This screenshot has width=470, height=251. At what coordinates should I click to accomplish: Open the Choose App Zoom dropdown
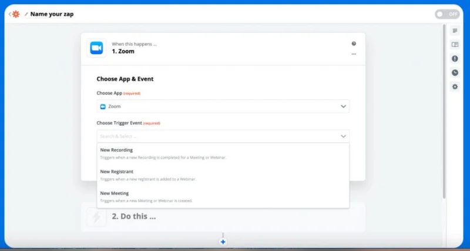(x=223, y=106)
